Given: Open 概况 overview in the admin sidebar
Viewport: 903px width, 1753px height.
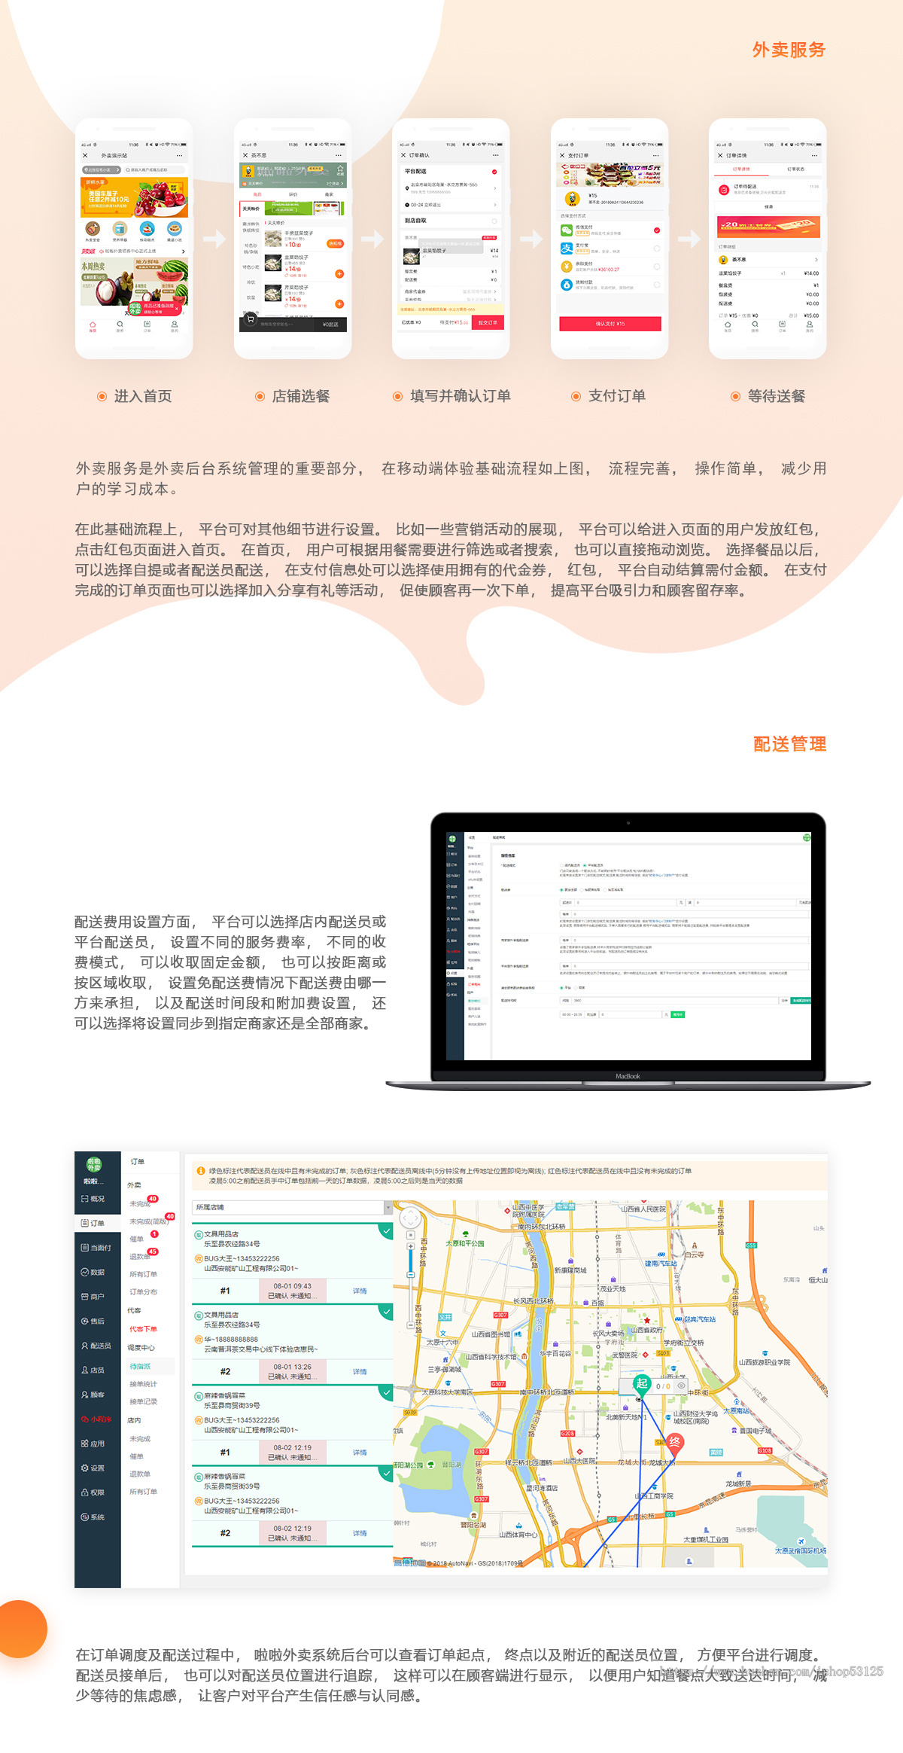Looking at the screenshot, I should (93, 1198).
